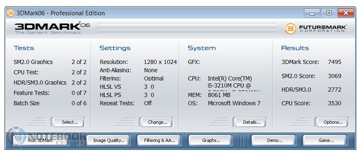Click the 3DMark06 title bar app icon
This screenshot has width=362, height=156.
(x=11, y=13)
